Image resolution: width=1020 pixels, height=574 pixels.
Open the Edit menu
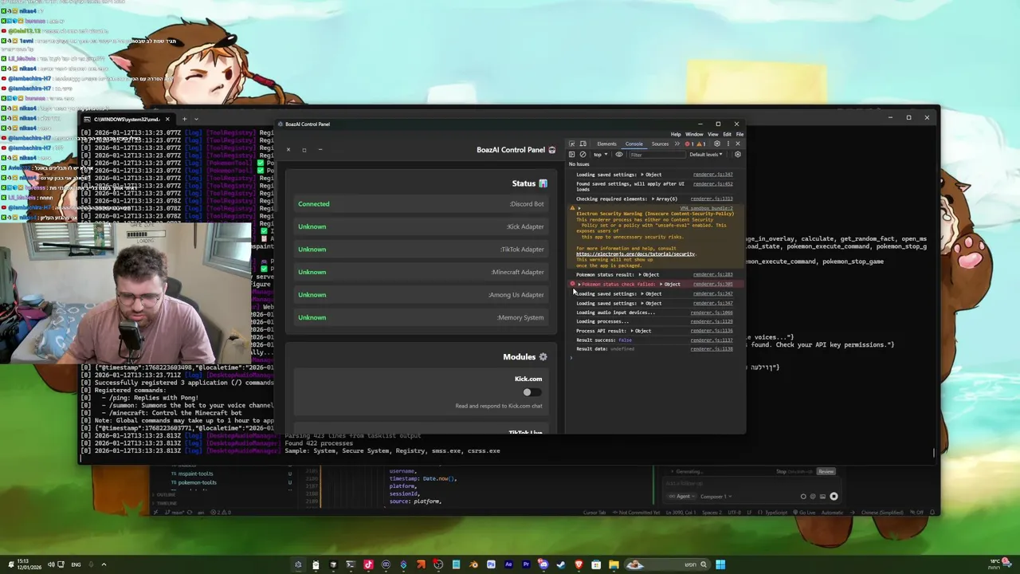click(727, 134)
